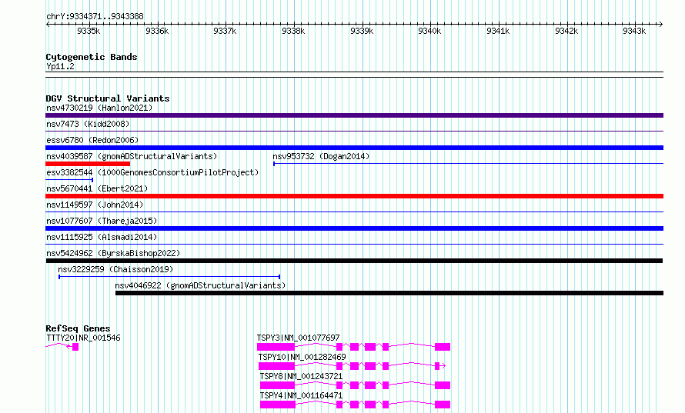Open the RefSeq Genes track title
685x413 pixels.
coord(78,328)
